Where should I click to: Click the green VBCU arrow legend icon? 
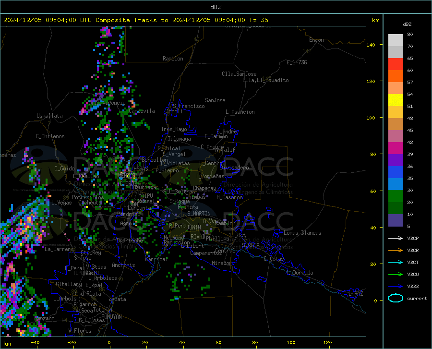click(396, 275)
